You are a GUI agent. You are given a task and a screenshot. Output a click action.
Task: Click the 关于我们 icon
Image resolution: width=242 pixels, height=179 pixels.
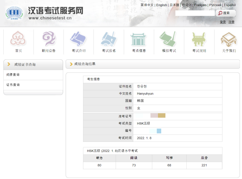coord(229,39)
